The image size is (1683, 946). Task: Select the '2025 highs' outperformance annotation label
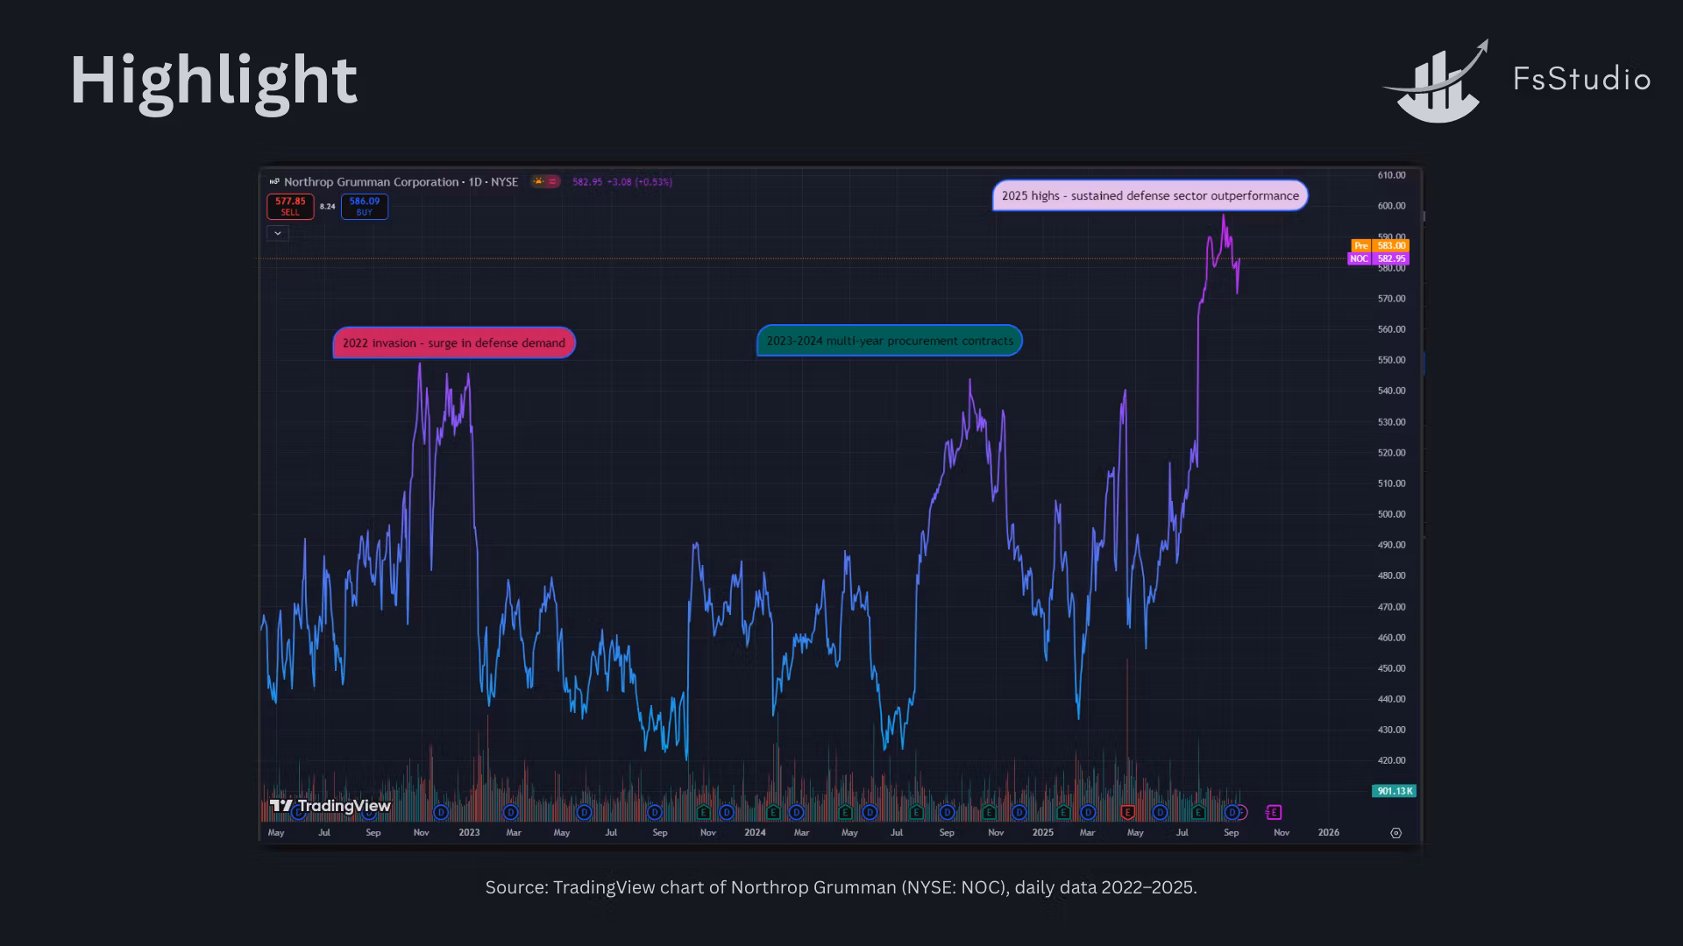1150,195
